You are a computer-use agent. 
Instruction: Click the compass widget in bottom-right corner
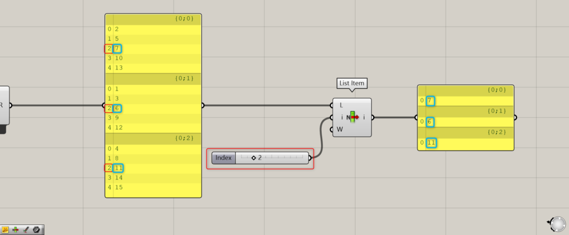[x=557, y=224]
